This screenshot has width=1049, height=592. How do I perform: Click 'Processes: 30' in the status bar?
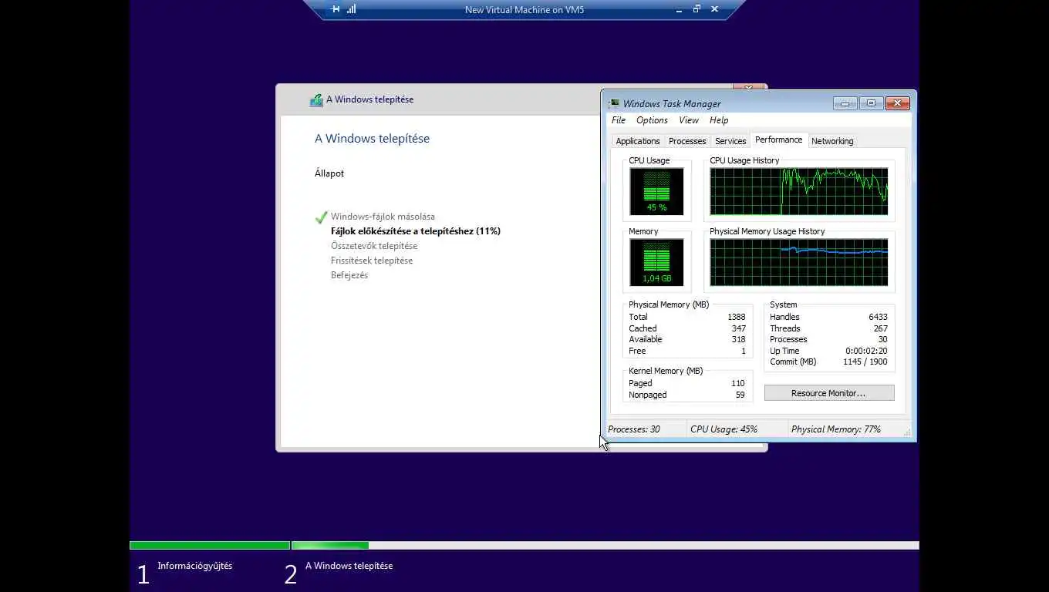634,429
